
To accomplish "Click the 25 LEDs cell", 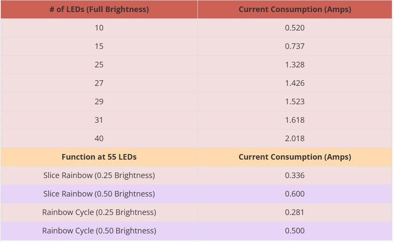I will 99,65.
